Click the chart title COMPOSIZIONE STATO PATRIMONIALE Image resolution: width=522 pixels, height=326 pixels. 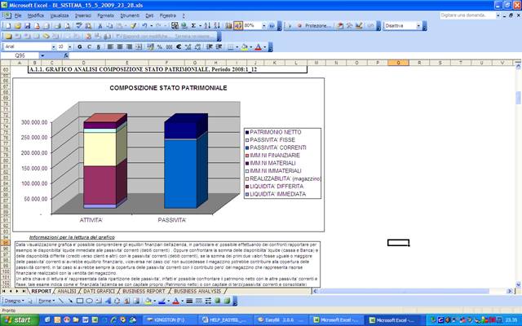click(x=168, y=88)
